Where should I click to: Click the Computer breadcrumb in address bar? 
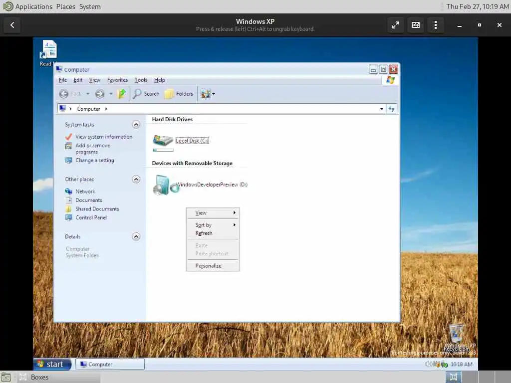point(88,109)
